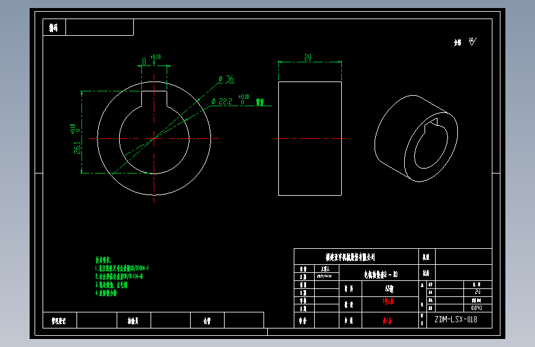The image size is (535, 347).
Task: Click the red material text in title block
Action: tap(388, 301)
